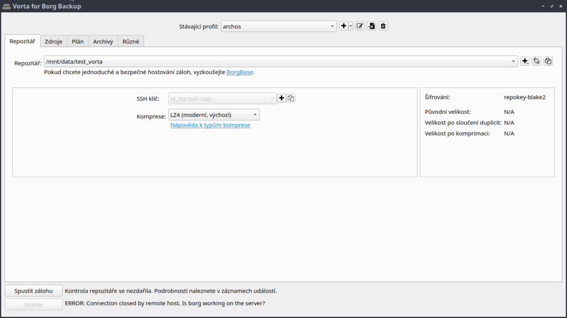
Task: Switch to the Zdroje tab
Action: [x=54, y=41]
